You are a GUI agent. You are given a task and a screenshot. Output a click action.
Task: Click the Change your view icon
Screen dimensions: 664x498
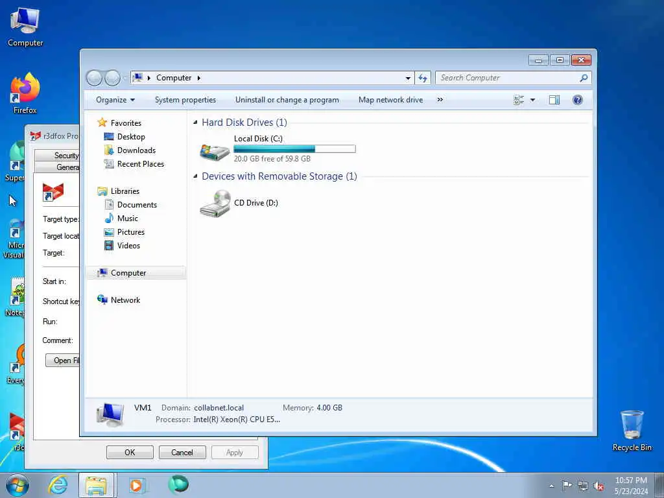click(519, 100)
